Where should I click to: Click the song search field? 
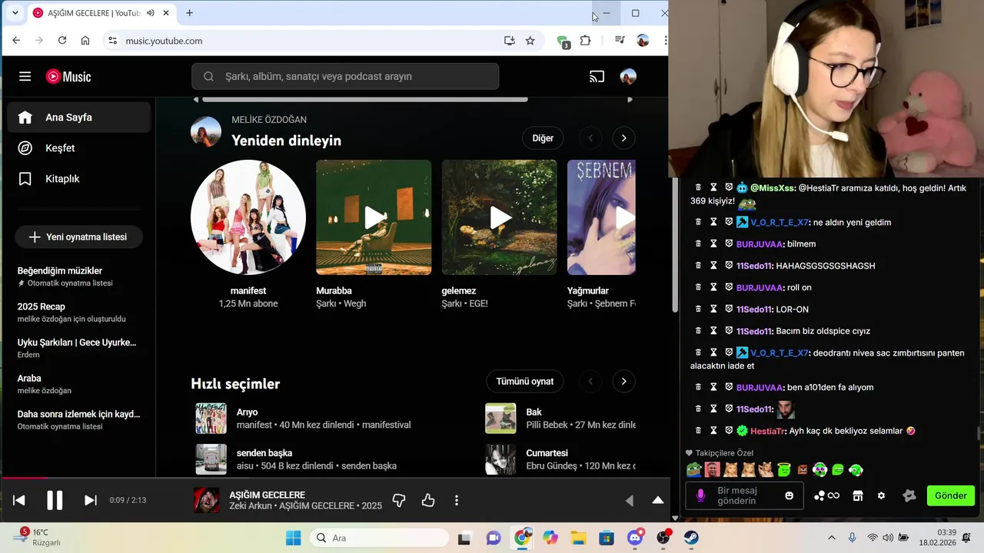(x=345, y=77)
